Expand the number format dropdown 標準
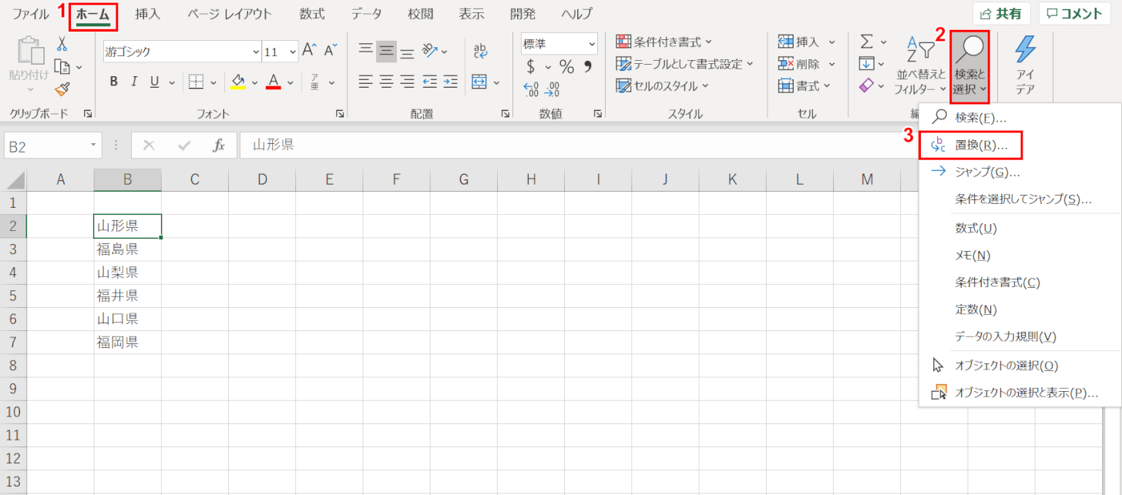This screenshot has width=1122, height=495. [592, 44]
